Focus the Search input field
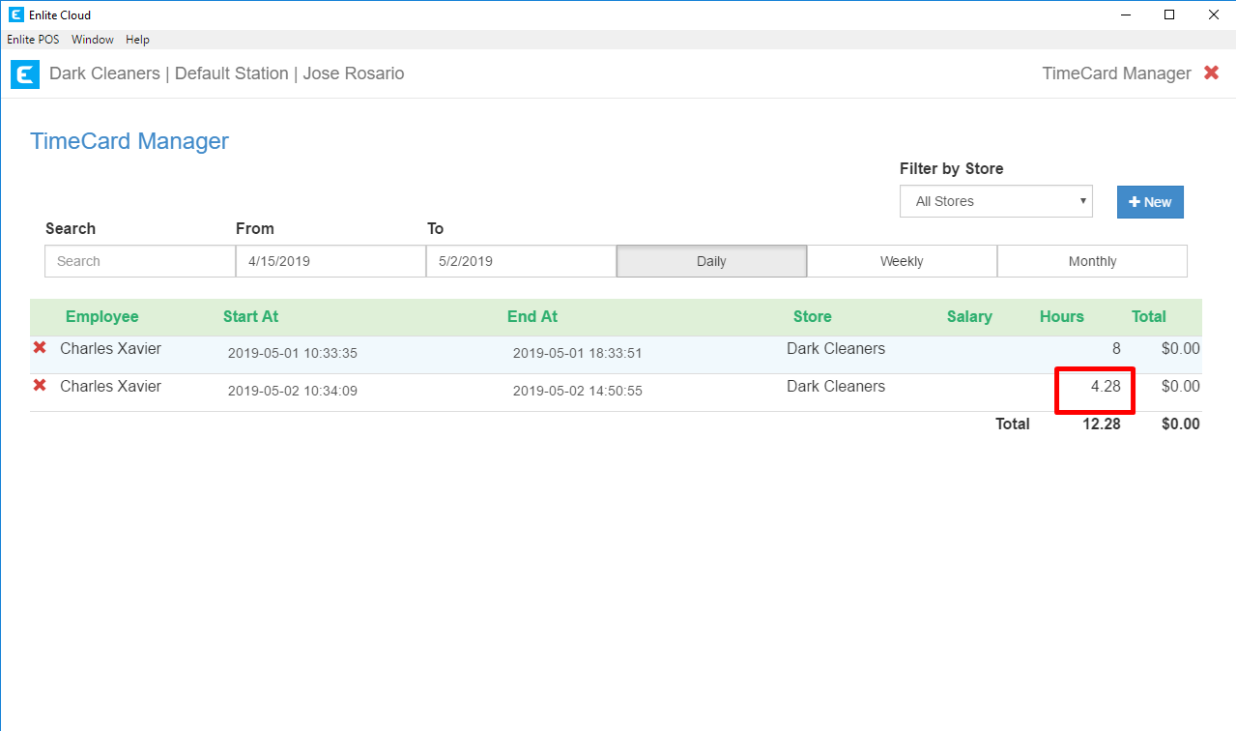The width and height of the screenshot is (1236, 731). [x=140, y=261]
